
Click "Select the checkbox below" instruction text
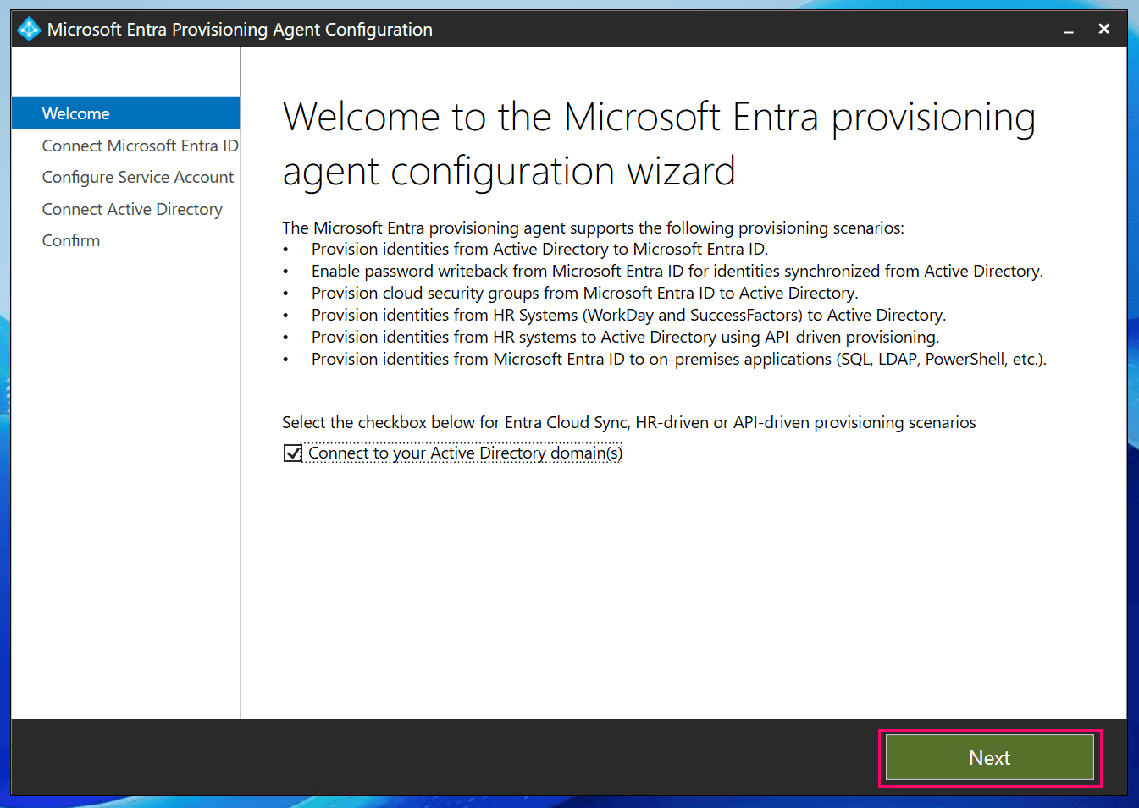pos(628,422)
